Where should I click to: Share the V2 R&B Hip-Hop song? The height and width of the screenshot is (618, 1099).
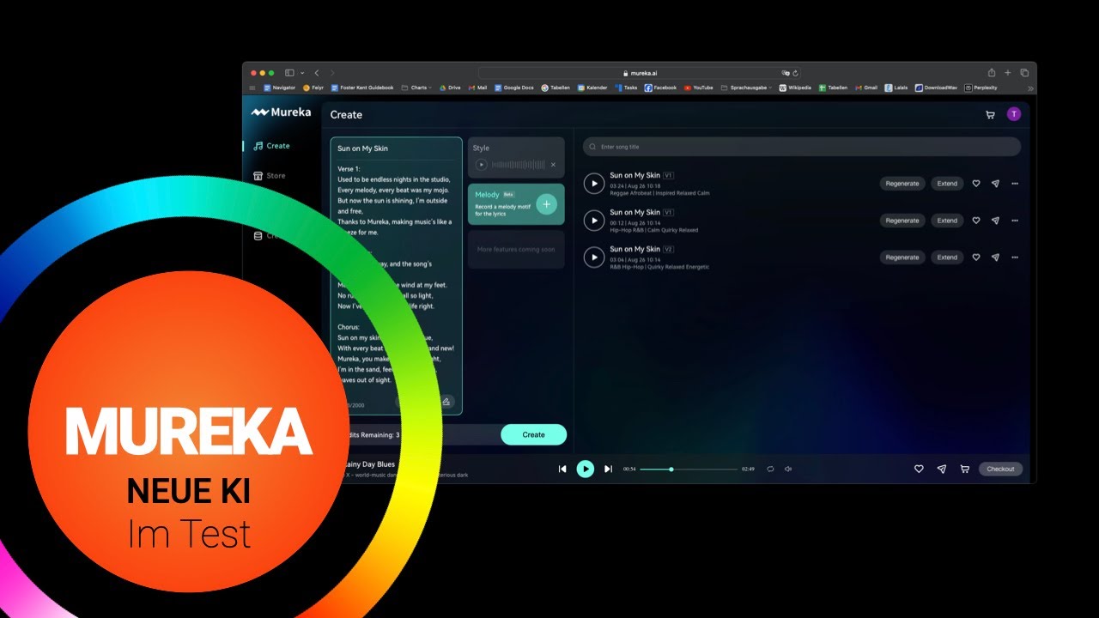[x=995, y=257]
